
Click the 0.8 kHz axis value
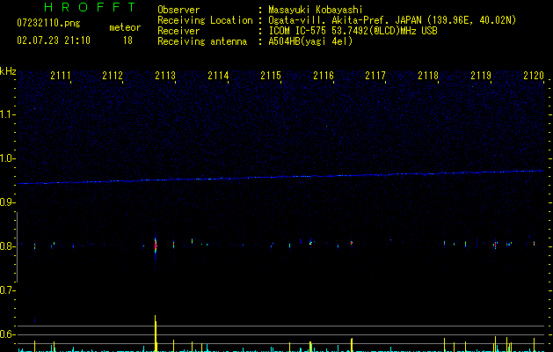pos(7,246)
